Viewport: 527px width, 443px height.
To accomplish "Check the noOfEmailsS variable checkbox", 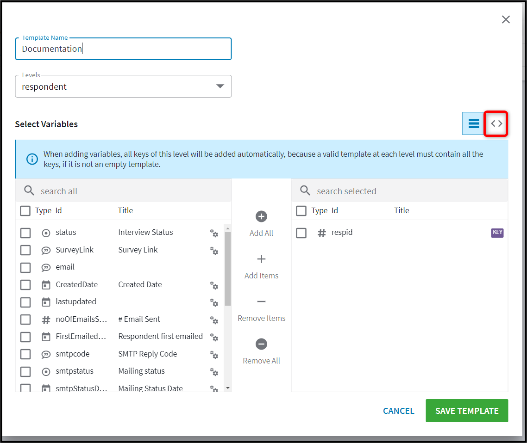I will pyautogui.click(x=25, y=320).
